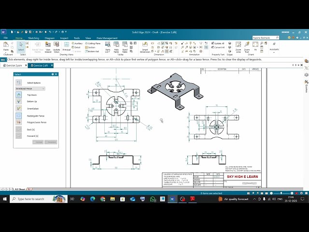
Task: Select the Zoom Tool icon
Action: point(247,47)
